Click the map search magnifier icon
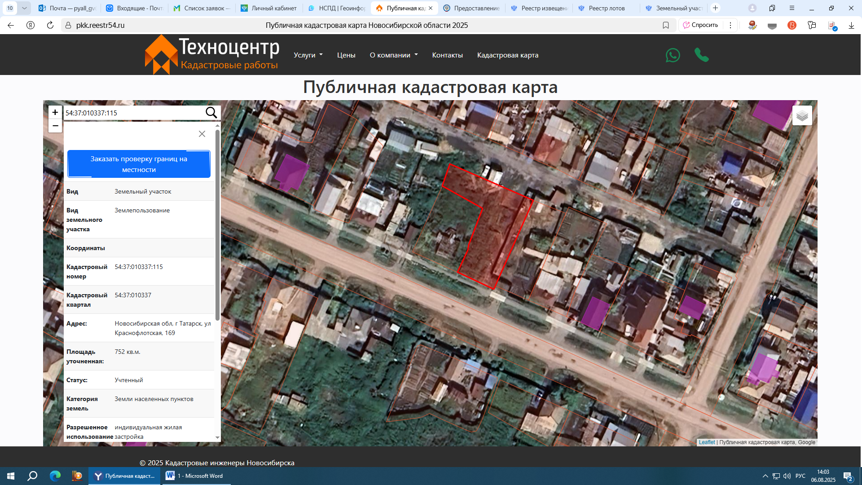This screenshot has width=862, height=485. point(211,113)
